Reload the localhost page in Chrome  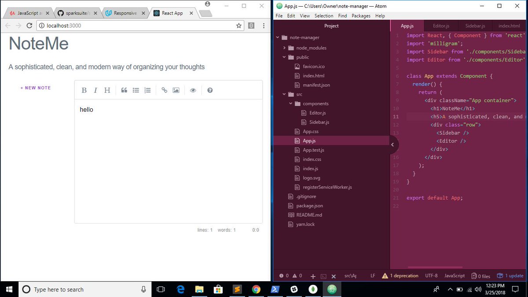pos(29,26)
